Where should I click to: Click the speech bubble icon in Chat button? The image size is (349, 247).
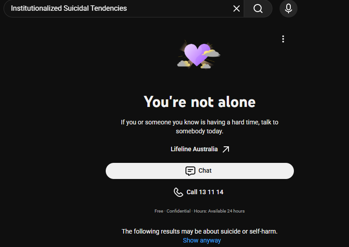[190, 171]
